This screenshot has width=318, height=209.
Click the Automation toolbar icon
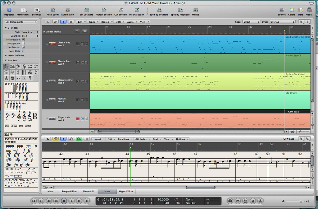[67, 12]
